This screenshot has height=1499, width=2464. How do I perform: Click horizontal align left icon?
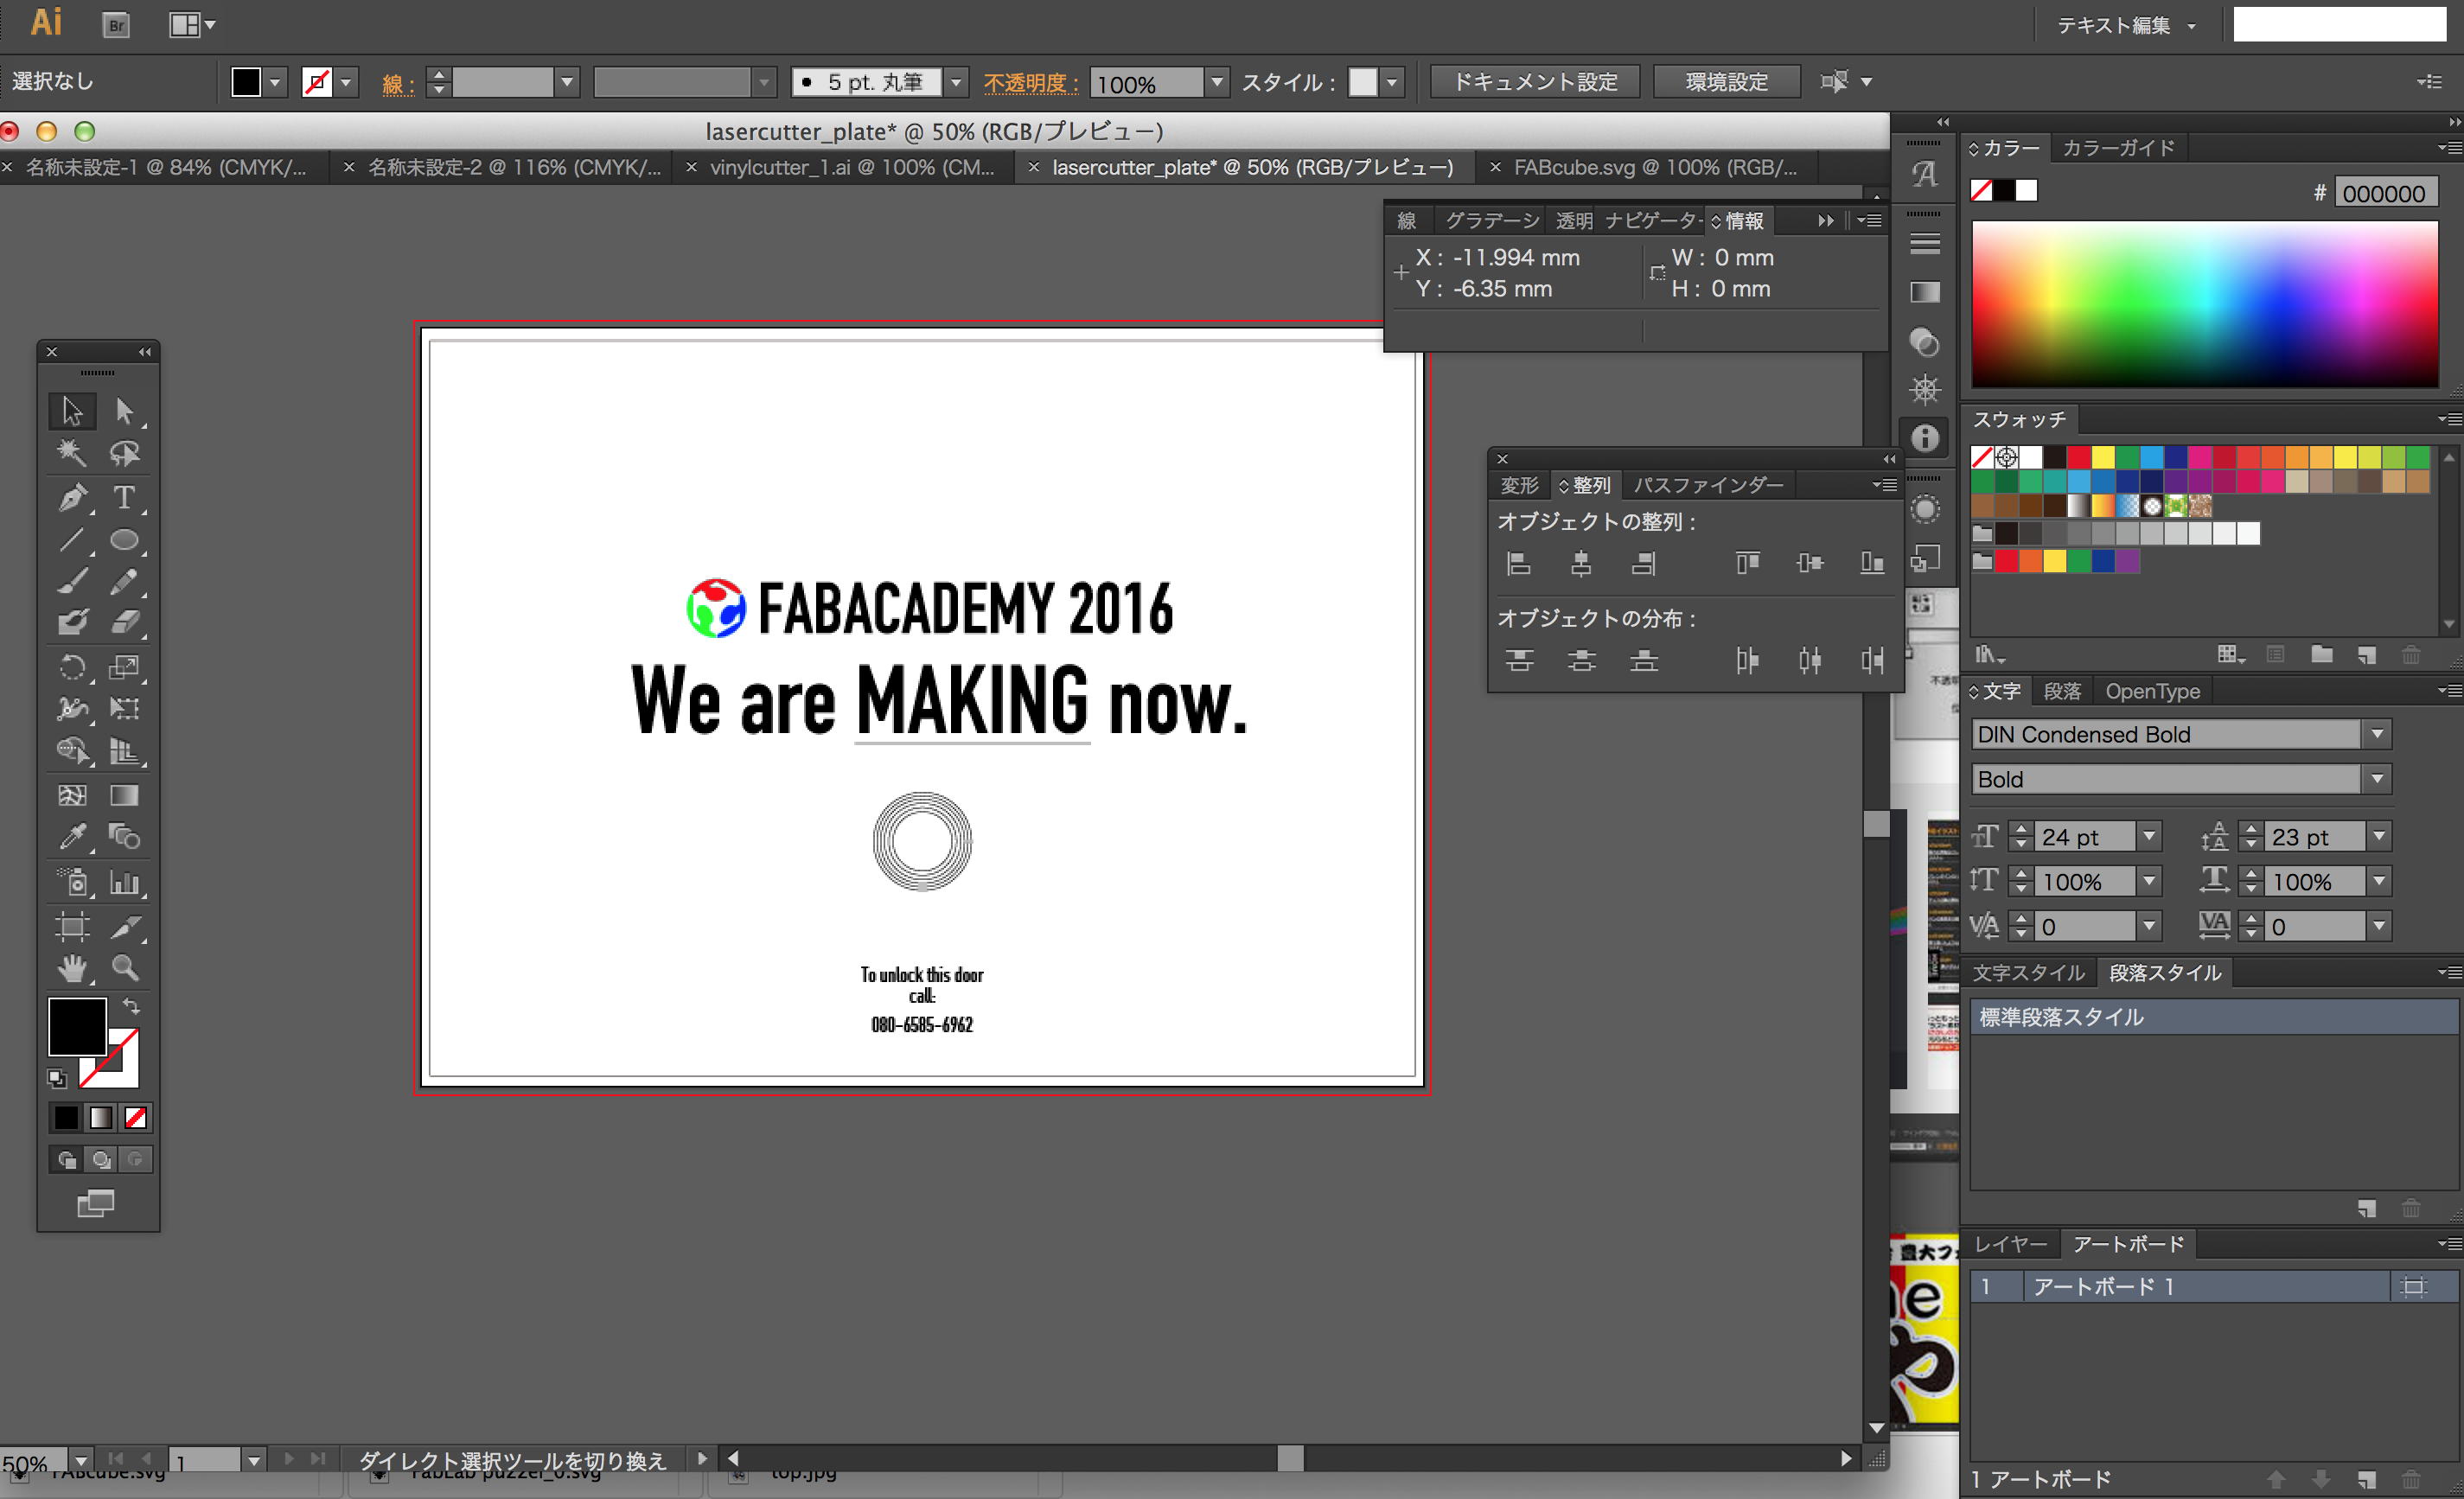coord(1518,564)
